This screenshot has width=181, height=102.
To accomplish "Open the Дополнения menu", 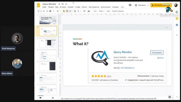I will click(105, 7).
